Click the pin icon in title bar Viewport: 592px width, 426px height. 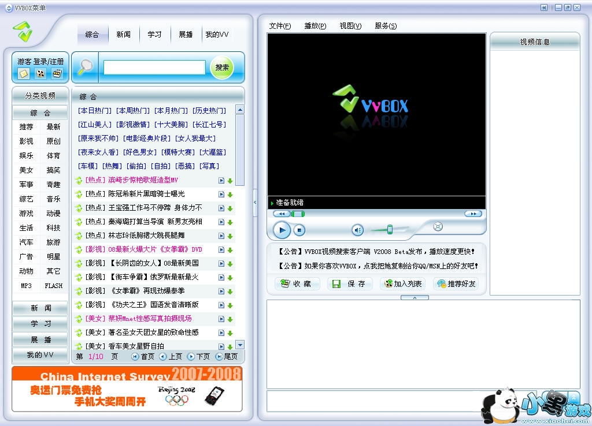[543, 8]
